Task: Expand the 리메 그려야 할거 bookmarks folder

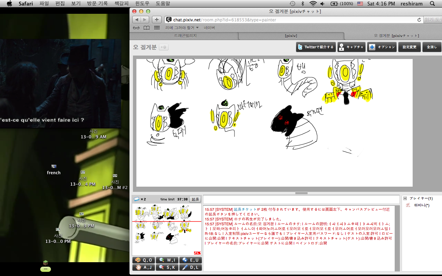Action: pos(182,28)
